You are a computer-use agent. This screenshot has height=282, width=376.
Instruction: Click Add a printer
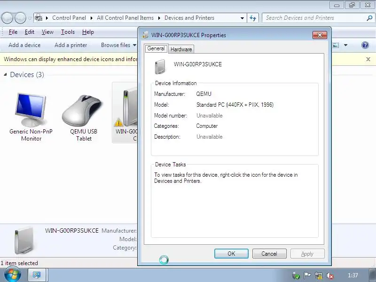point(71,45)
